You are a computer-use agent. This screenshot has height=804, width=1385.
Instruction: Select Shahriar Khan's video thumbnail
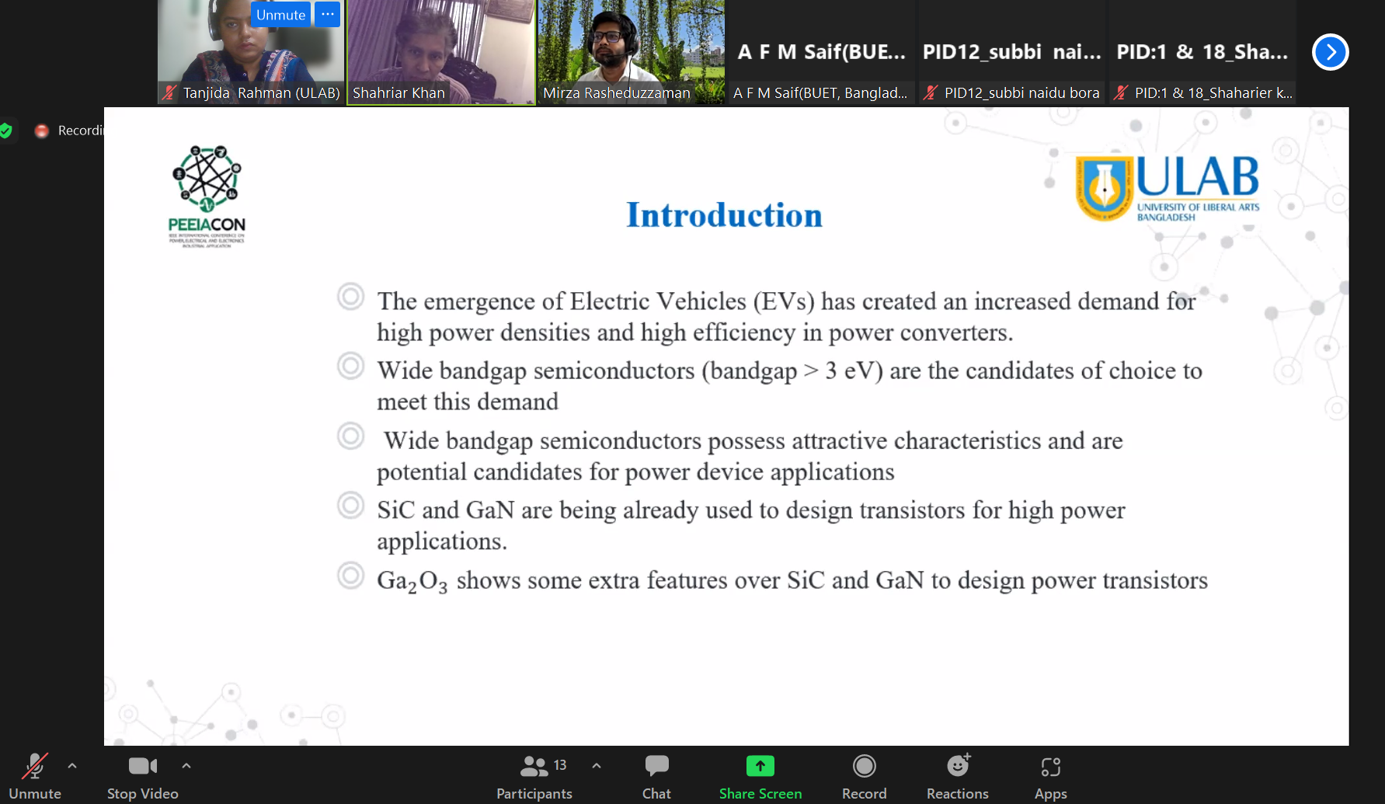(440, 51)
